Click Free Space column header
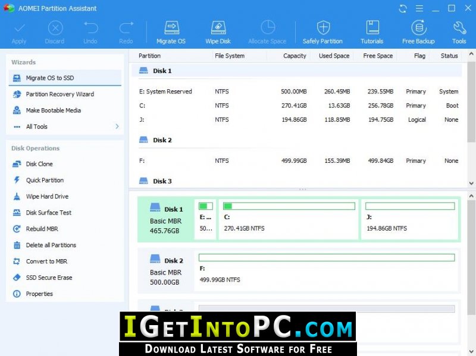476x356 pixels. point(378,56)
